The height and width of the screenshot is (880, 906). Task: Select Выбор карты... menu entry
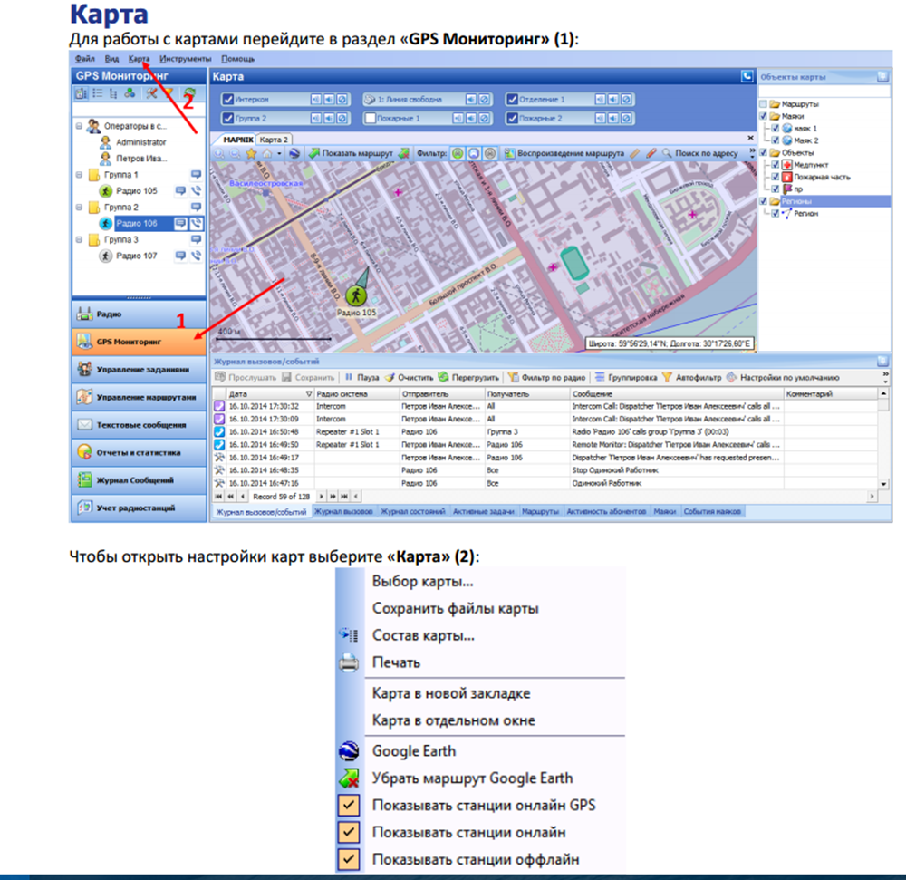click(x=422, y=581)
